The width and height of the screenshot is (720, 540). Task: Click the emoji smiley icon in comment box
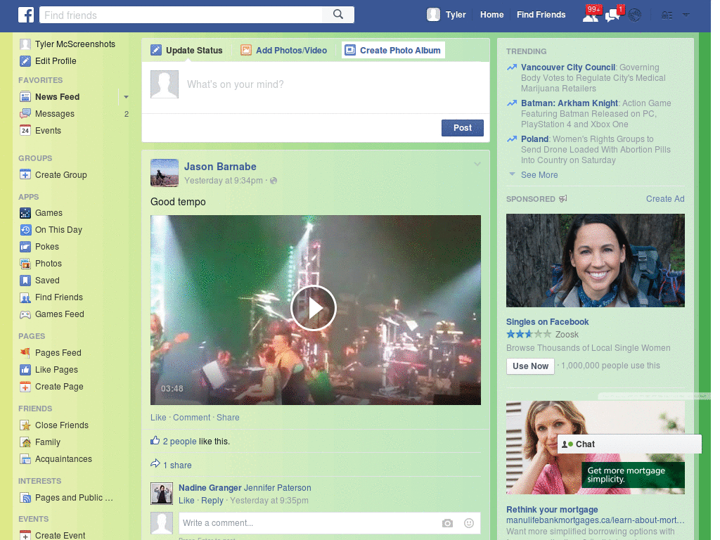(469, 523)
